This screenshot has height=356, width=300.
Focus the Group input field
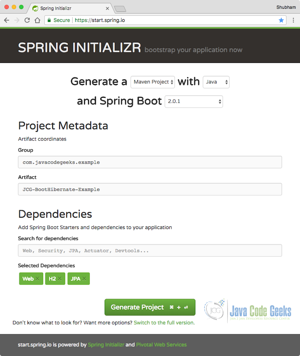click(150, 162)
